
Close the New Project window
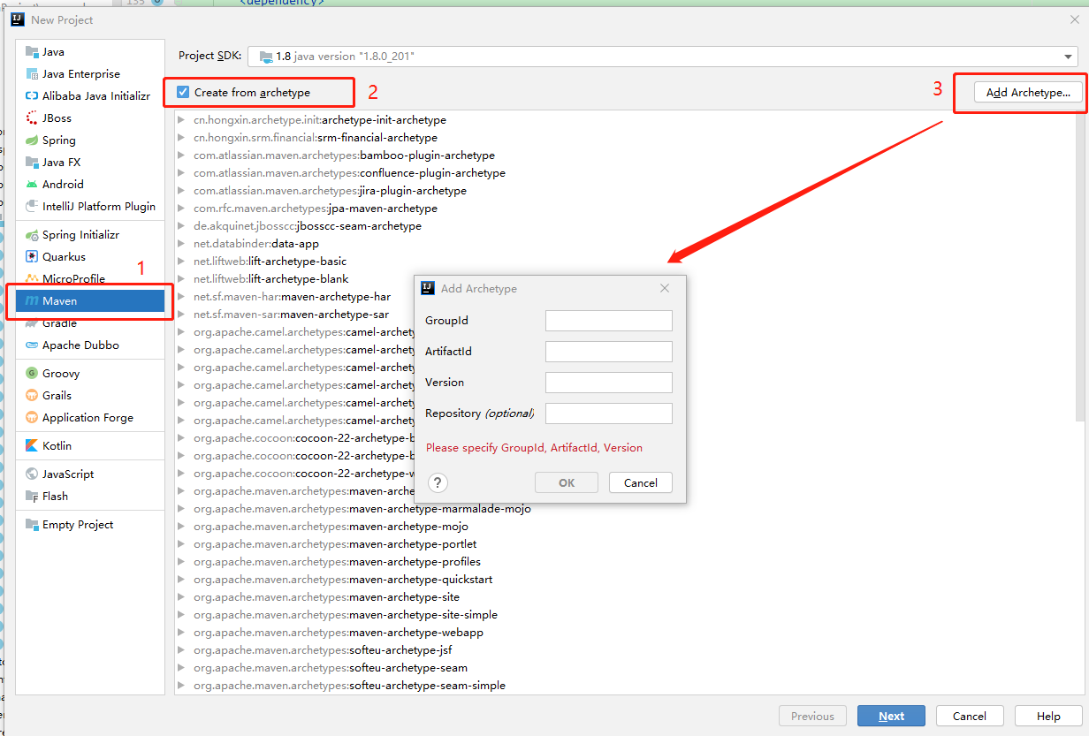click(1074, 19)
